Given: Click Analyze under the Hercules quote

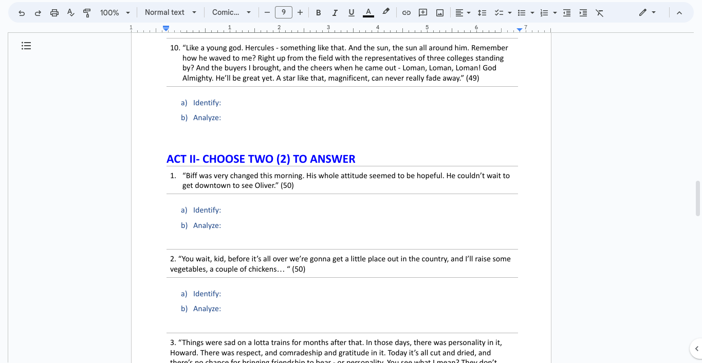Looking at the screenshot, I should click(x=207, y=118).
